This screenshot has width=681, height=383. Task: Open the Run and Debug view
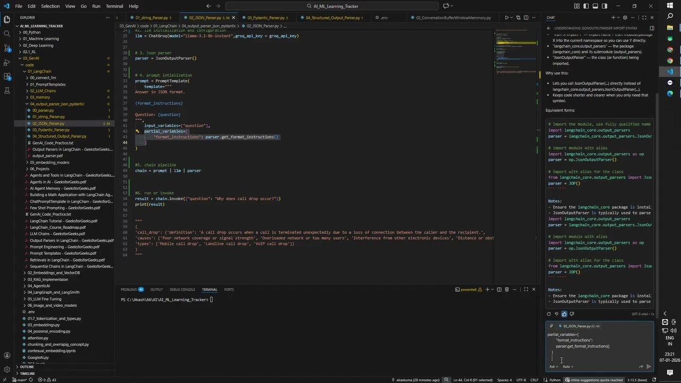point(7,62)
